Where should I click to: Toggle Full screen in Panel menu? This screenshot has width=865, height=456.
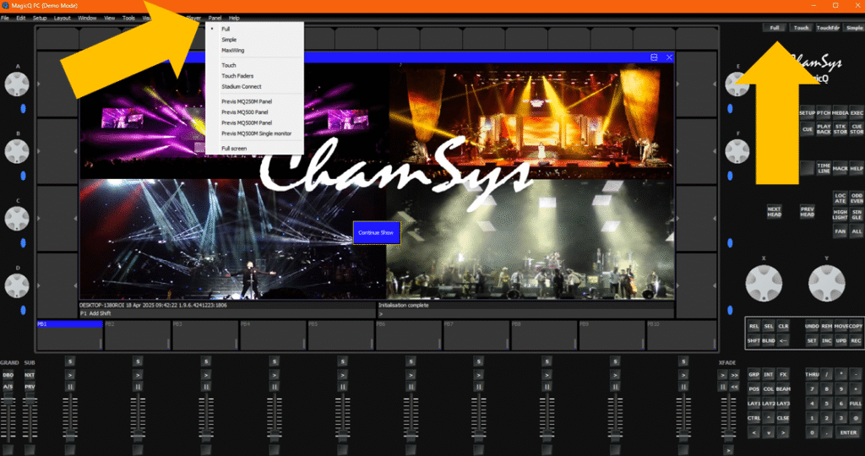236,148
